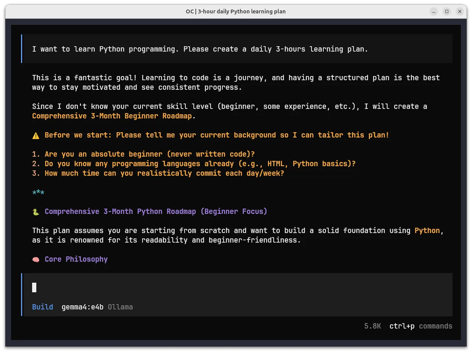The height and width of the screenshot is (353, 472).
Task: Switch the Build agent mode label
Action: 42,307
